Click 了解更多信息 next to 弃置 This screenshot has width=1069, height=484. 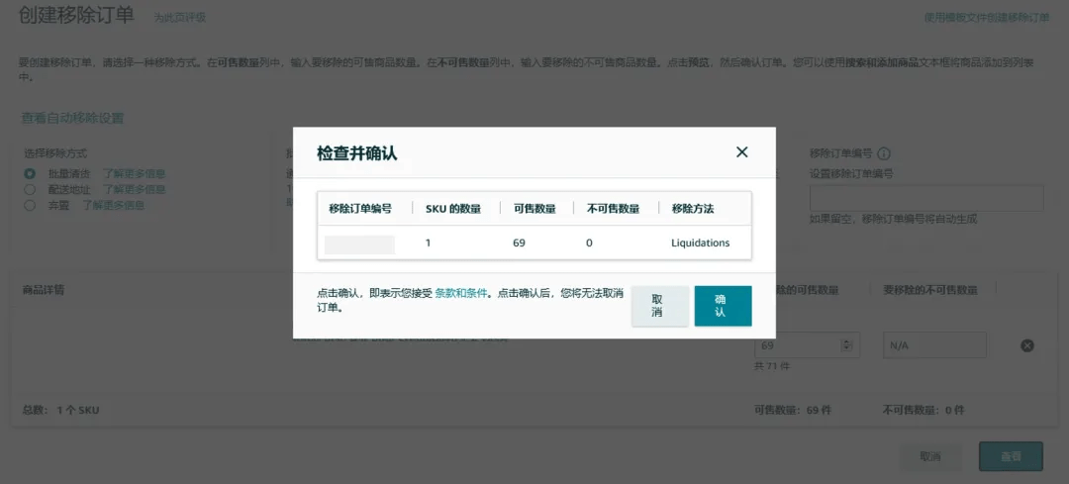(x=113, y=205)
